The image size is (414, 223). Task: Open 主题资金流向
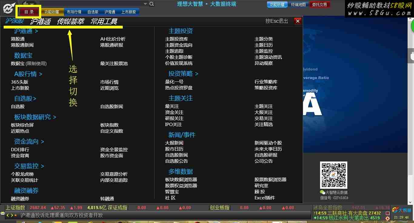[179, 45]
